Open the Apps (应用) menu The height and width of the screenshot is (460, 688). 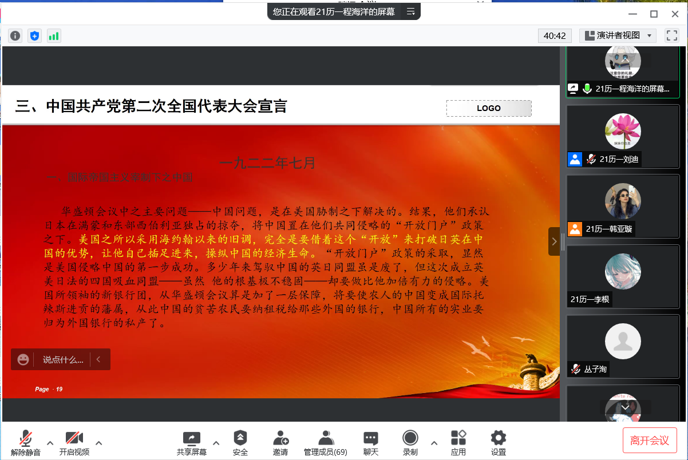[x=458, y=443]
